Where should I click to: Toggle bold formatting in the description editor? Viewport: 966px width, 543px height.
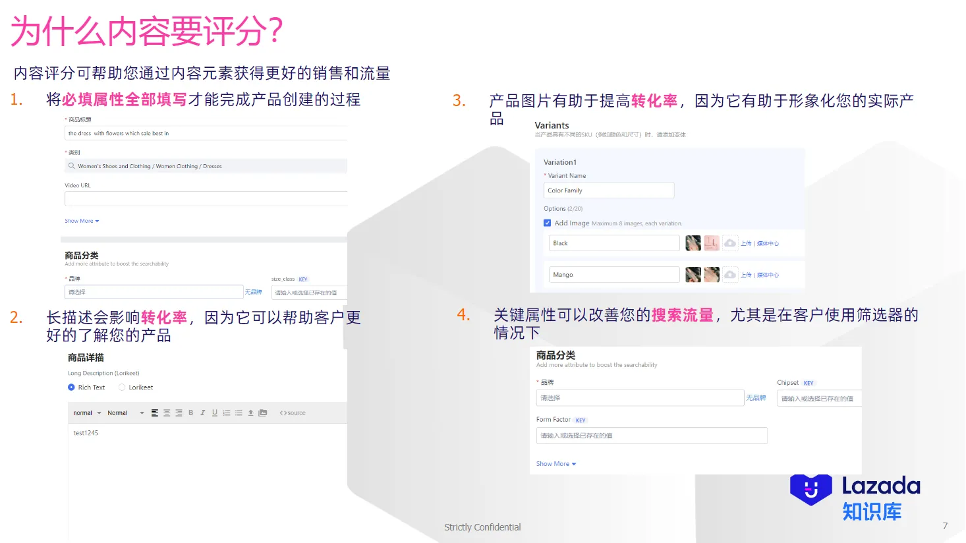pyautogui.click(x=191, y=413)
